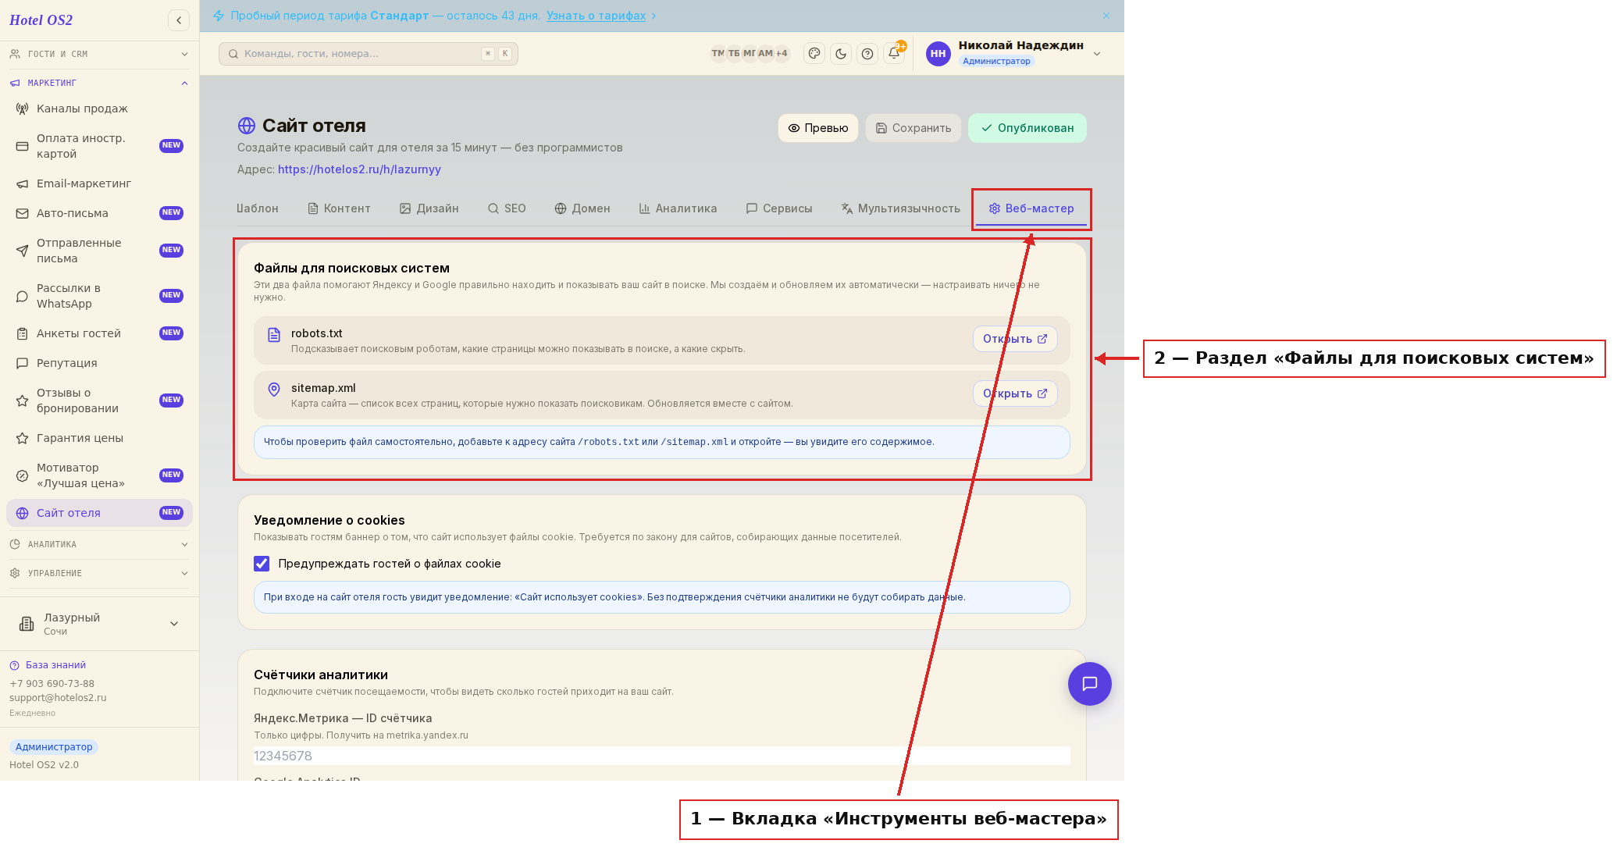Click the Опубликован status button
Screen dimensions: 1624x858
coord(1027,128)
